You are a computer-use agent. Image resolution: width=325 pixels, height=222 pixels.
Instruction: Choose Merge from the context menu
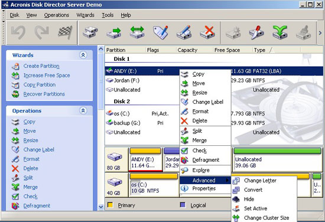(205, 141)
